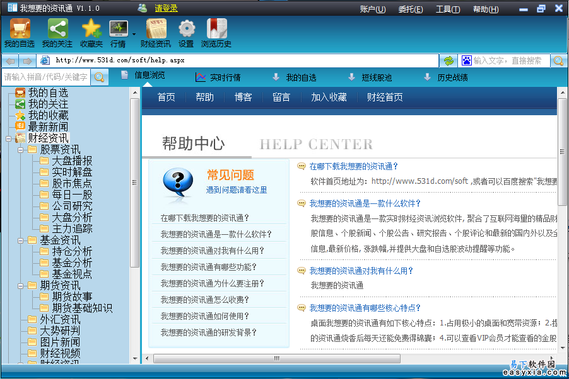
Task: Collapse the 基金资讯 tree node
Action: click(20, 240)
